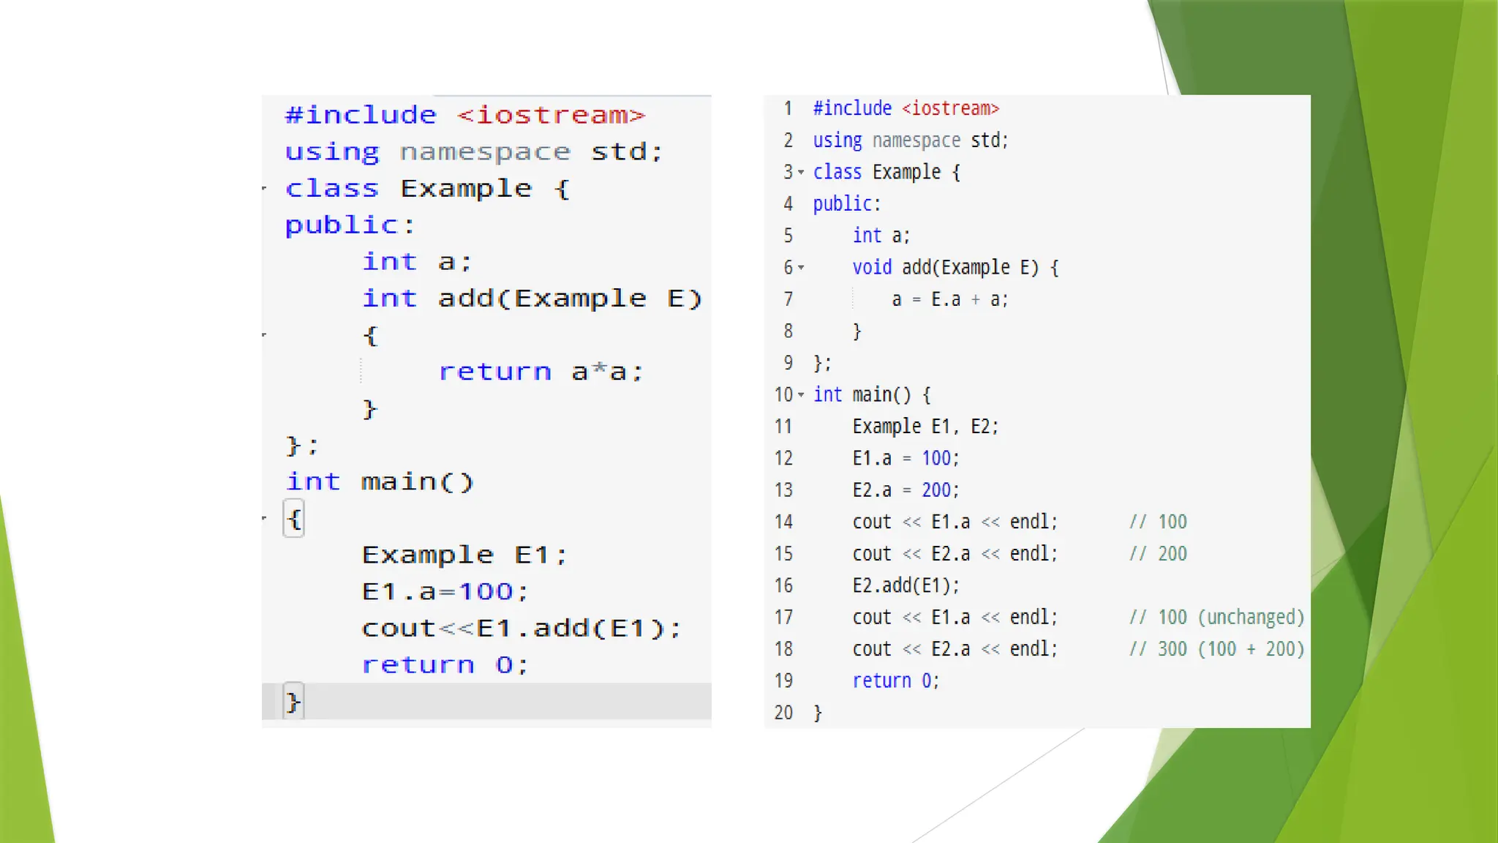Click the '// 100 (unchanged)' comment
The image size is (1498, 843).
point(1216,618)
